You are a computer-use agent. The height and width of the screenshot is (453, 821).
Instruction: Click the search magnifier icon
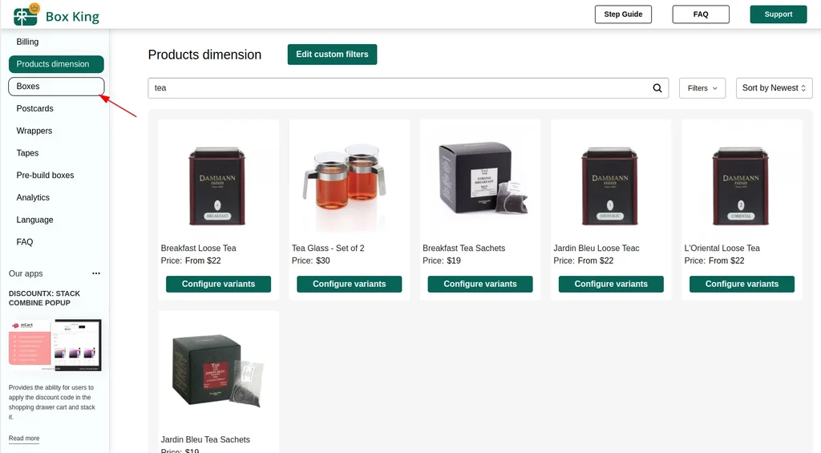click(x=657, y=88)
